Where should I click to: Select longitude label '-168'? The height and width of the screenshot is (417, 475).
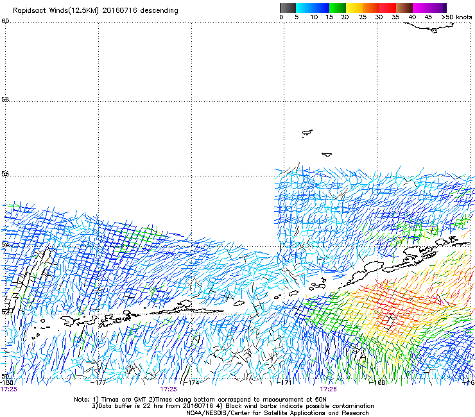click(377, 382)
